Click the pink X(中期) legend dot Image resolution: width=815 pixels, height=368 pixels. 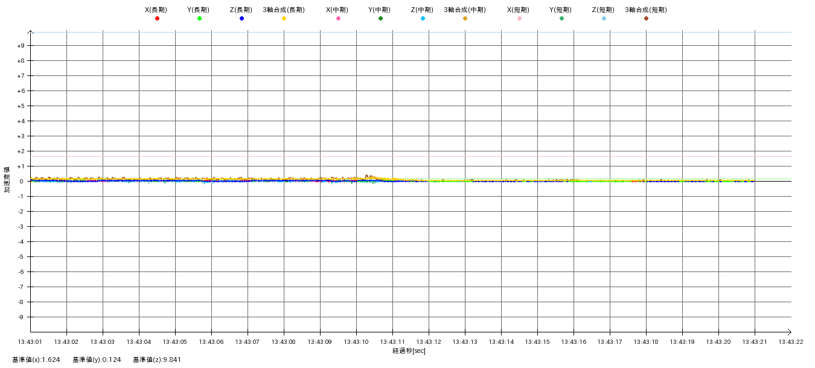coord(338,19)
